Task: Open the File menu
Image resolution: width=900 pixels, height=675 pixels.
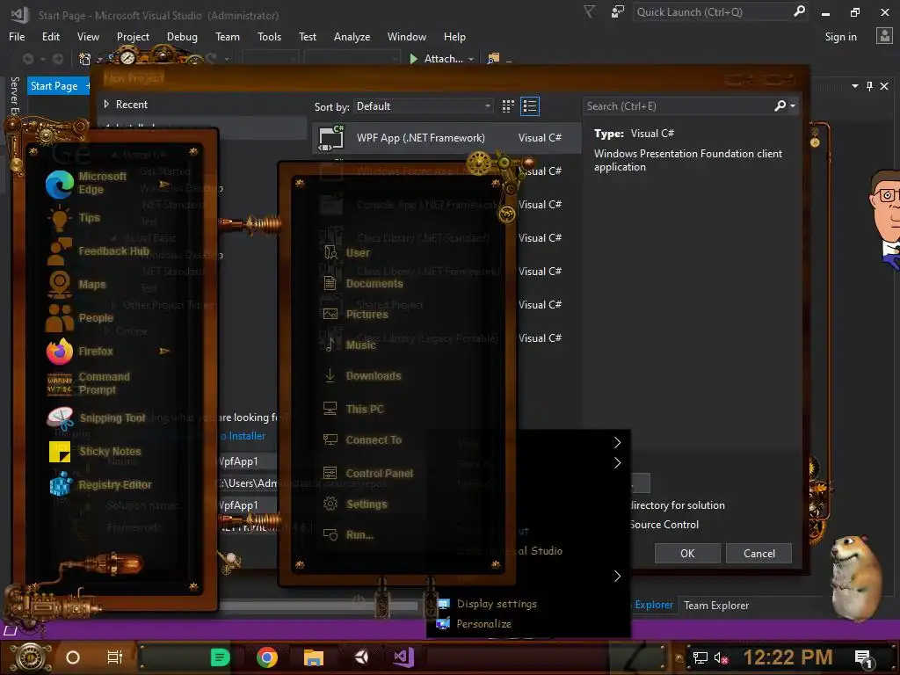Action: point(17,37)
